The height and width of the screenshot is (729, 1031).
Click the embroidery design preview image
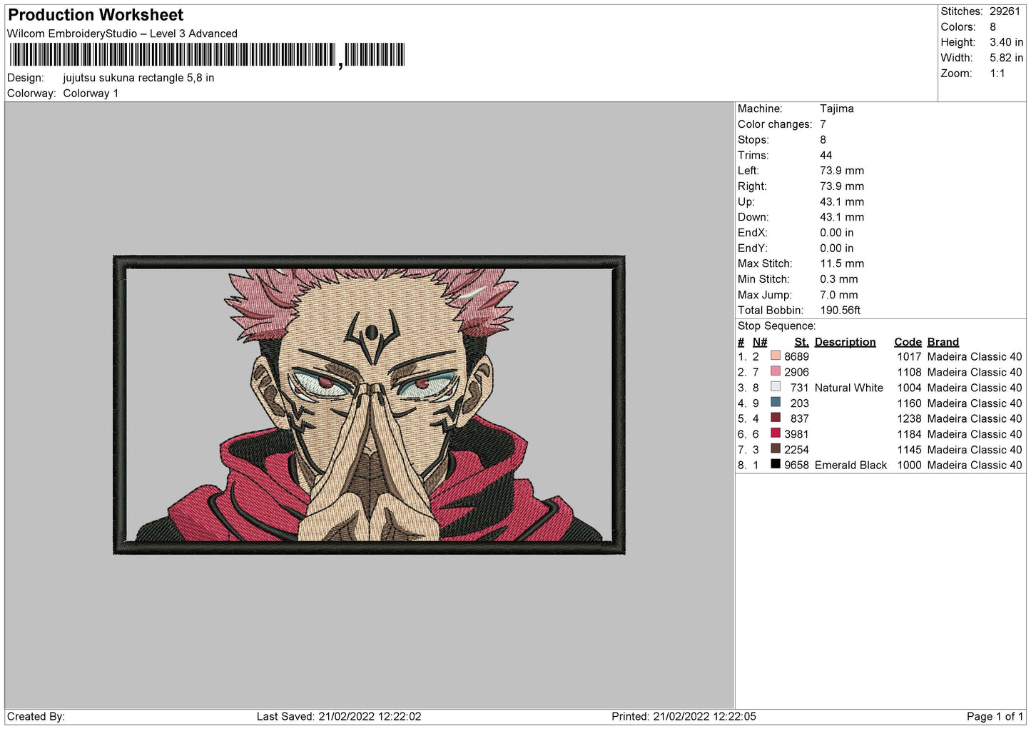(x=369, y=405)
